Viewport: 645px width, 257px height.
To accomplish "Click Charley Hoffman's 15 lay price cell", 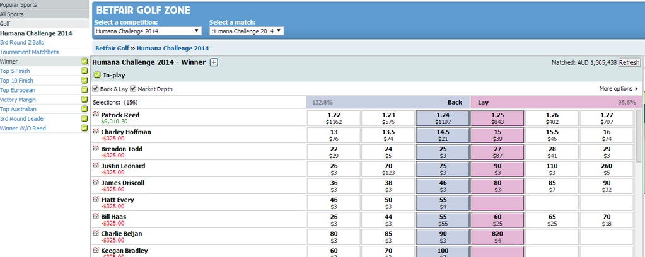I will point(497,135).
